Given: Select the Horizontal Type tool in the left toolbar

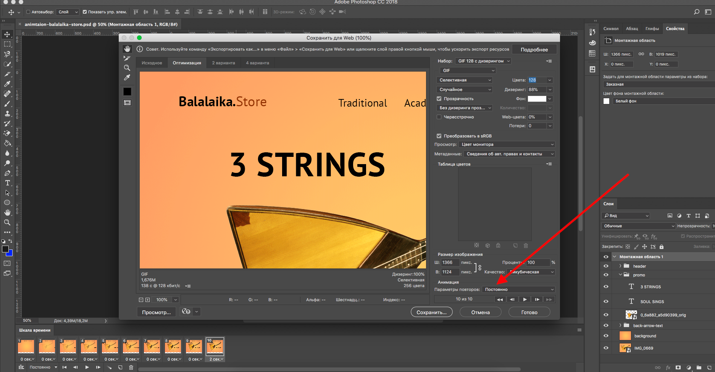Looking at the screenshot, I should click(x=7, y=183).
